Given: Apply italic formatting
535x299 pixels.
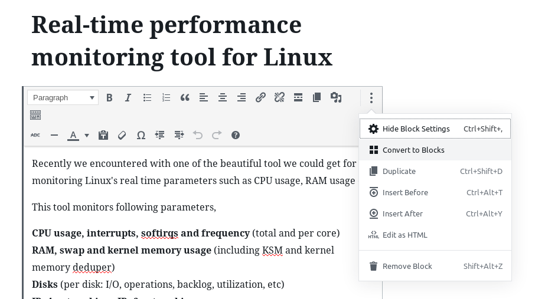Looking at the screenshot, I should click(x=128, y=98).
